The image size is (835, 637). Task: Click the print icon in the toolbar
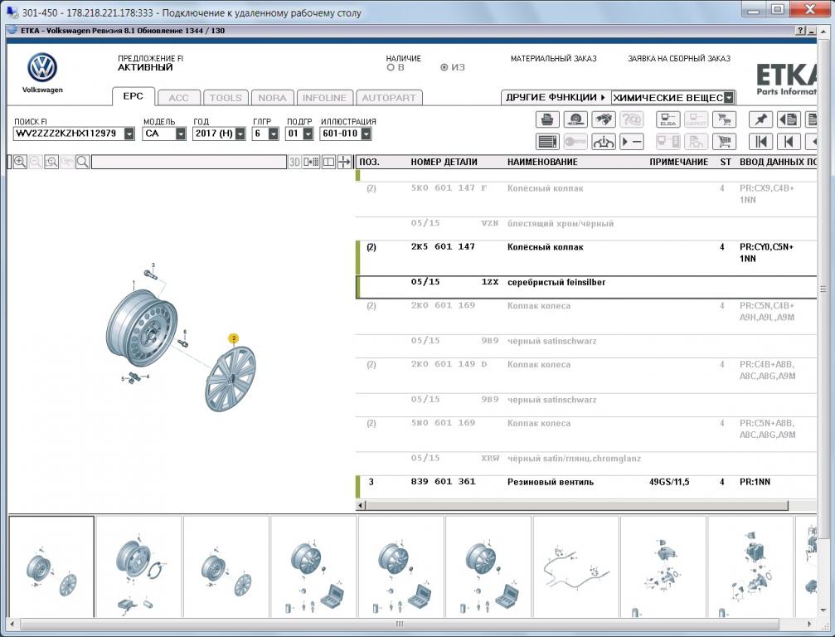point(547,119)
